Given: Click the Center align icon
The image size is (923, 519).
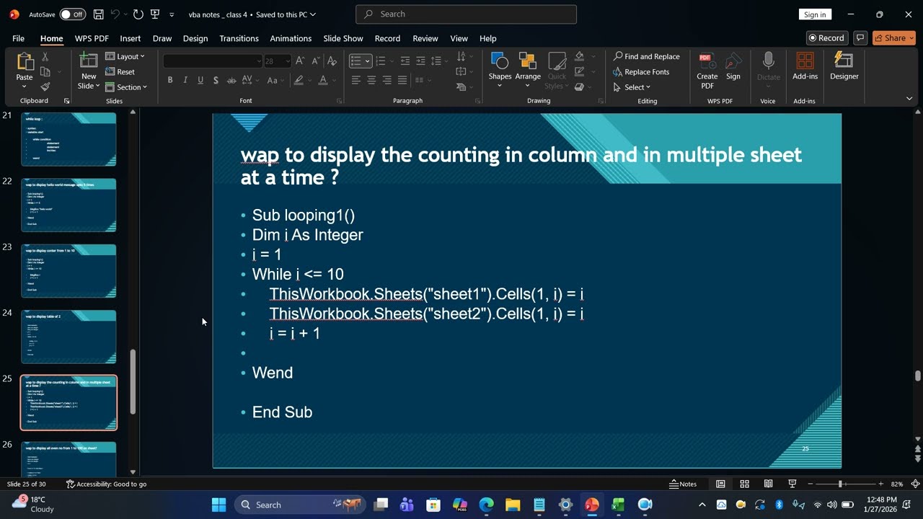Looking at the screenshot, I should click(371, 80).
